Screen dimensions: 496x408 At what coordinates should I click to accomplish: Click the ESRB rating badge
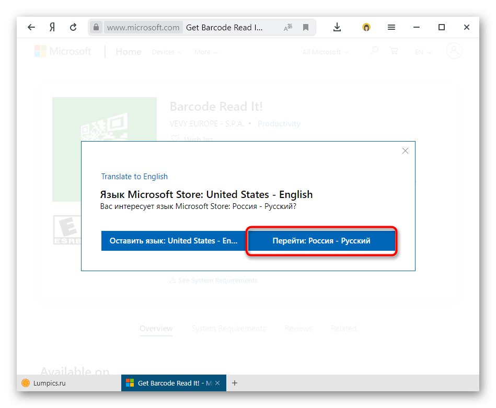pyautogui.click(x=67, y=230)
